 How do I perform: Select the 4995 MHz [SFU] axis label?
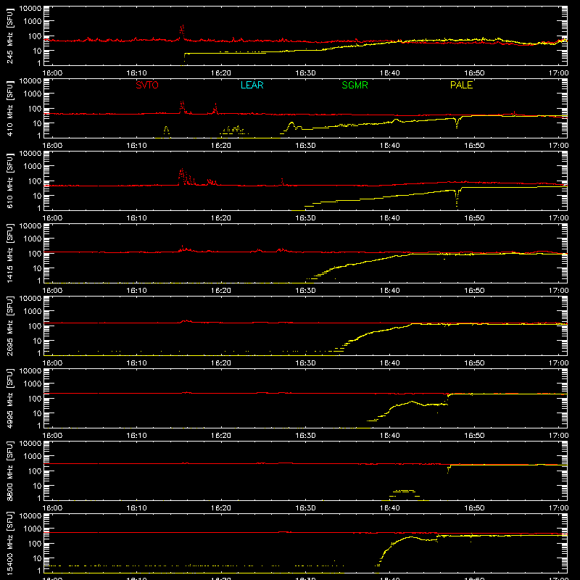click(x=10, y=399)
